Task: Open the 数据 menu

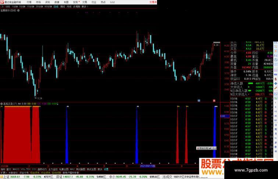Action: click(57, 2)
